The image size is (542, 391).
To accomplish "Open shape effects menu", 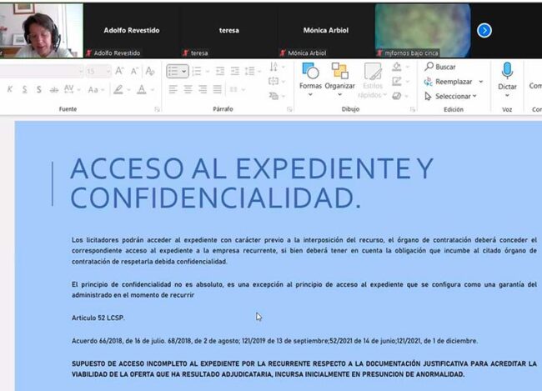I will [x=400, y=96].
